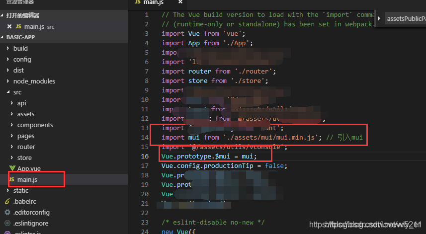
Task: Open the .editorconfig file
Action: coord(31,212)
